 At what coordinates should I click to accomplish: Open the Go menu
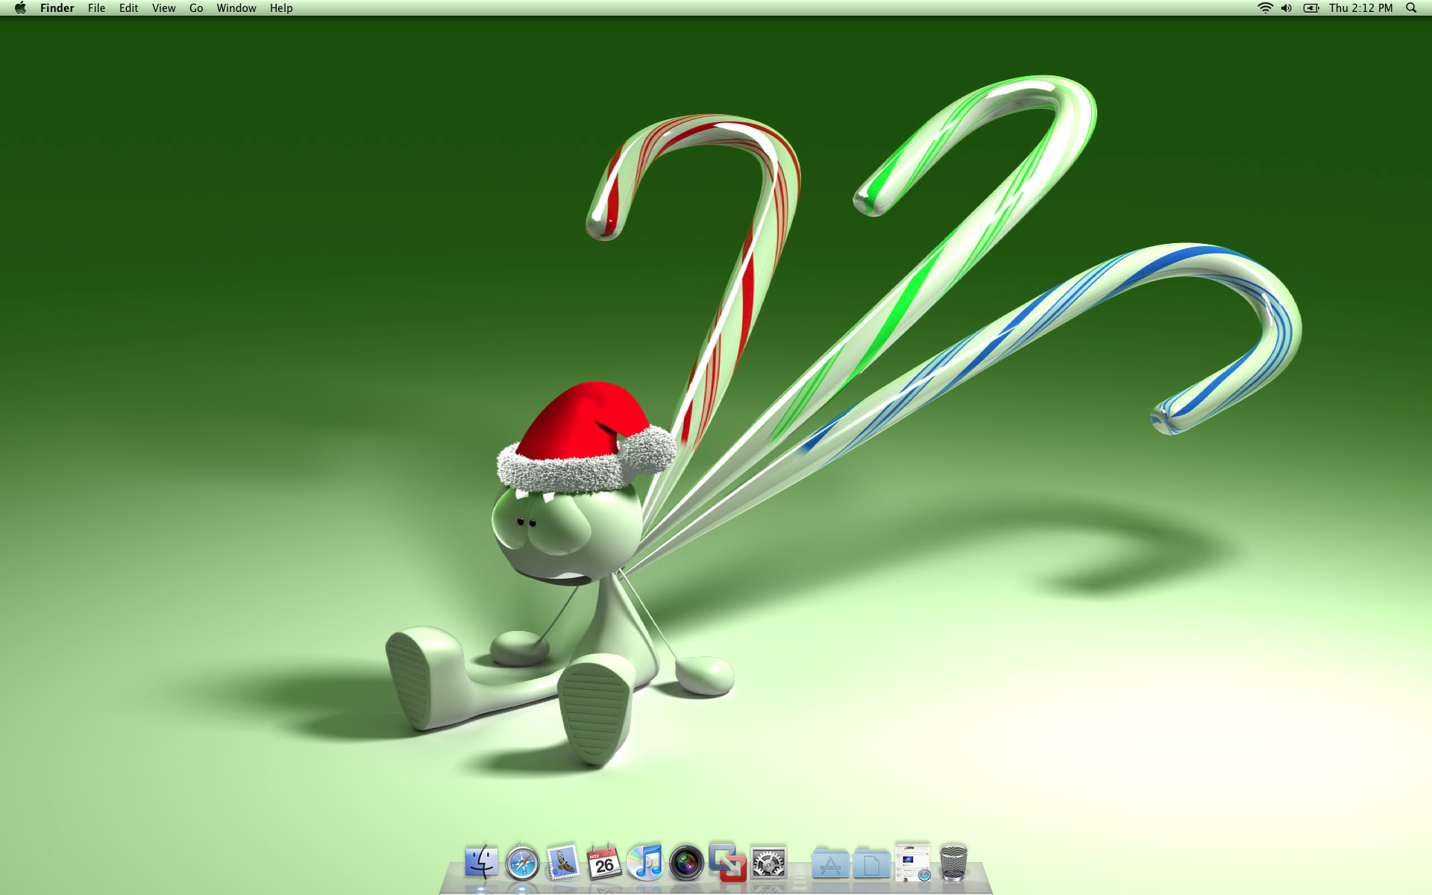tap(196, 8)
